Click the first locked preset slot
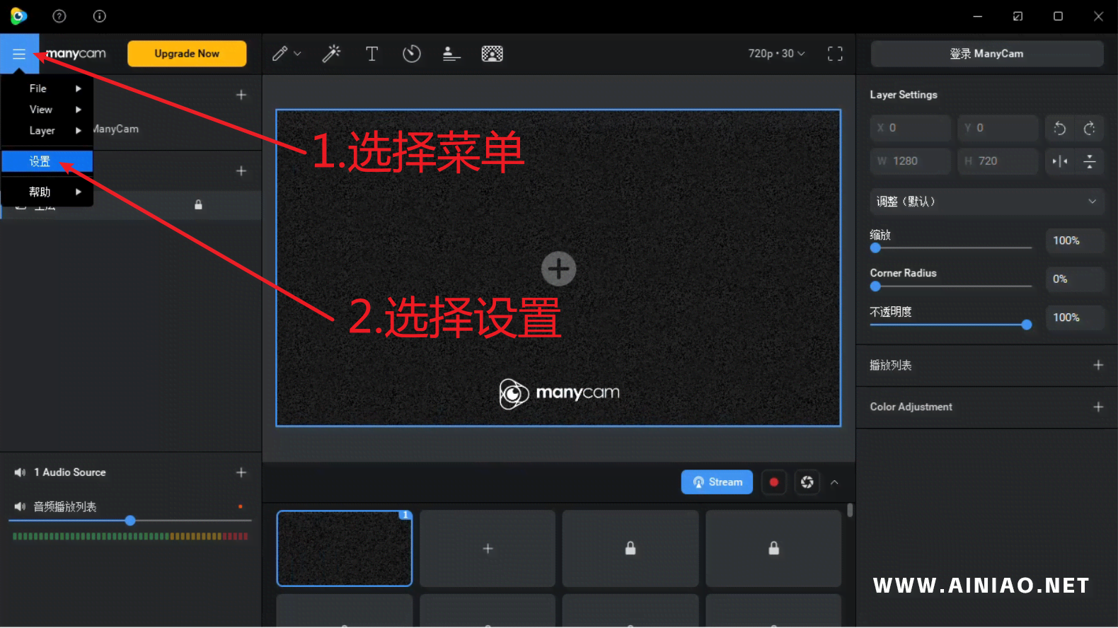 [630, 549]
